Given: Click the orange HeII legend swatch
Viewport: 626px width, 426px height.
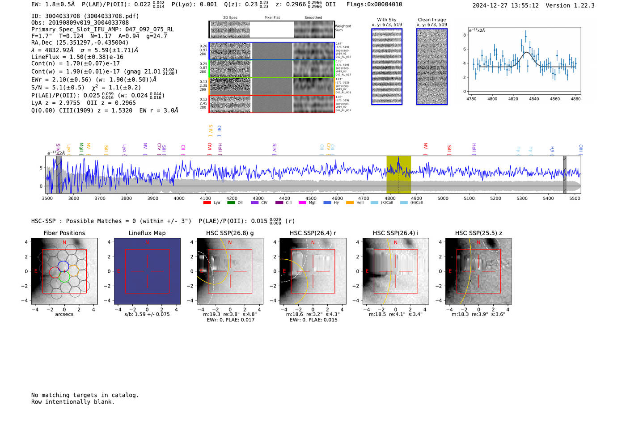Looking at the screenshot, I should [x=350, y=203].
